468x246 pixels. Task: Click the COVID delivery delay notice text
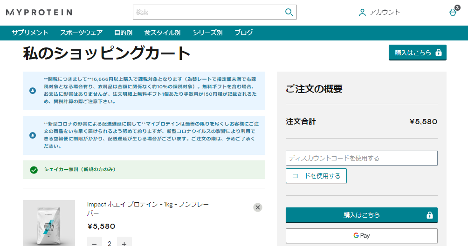[x=151, y=135]
